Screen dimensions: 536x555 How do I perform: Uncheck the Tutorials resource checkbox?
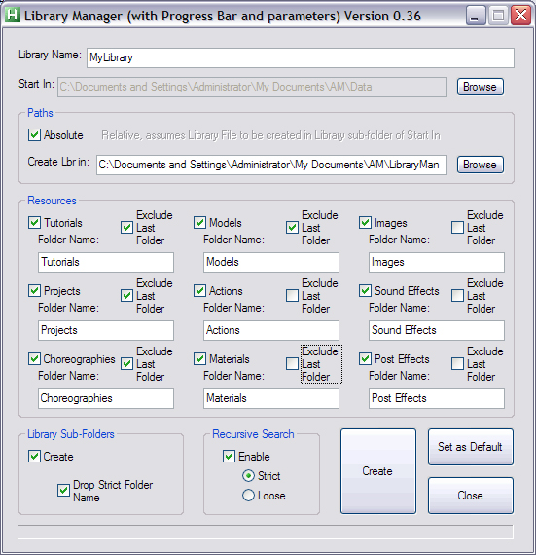(34, 223)
